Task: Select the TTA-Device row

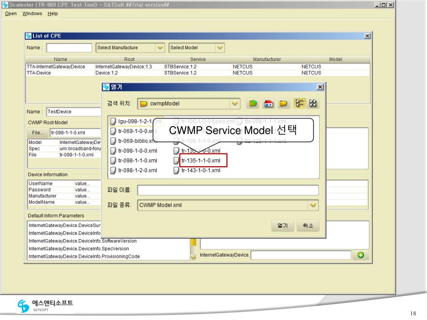Action: (x=198, y=73)
